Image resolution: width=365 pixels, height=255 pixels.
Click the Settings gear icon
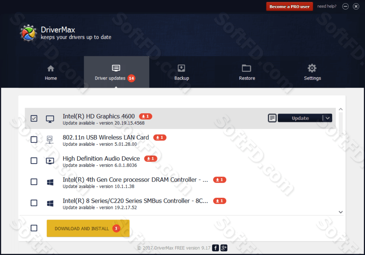[312, 68]
